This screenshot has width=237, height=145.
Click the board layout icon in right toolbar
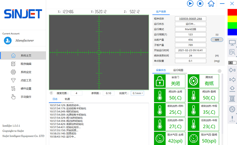point(232,99)
